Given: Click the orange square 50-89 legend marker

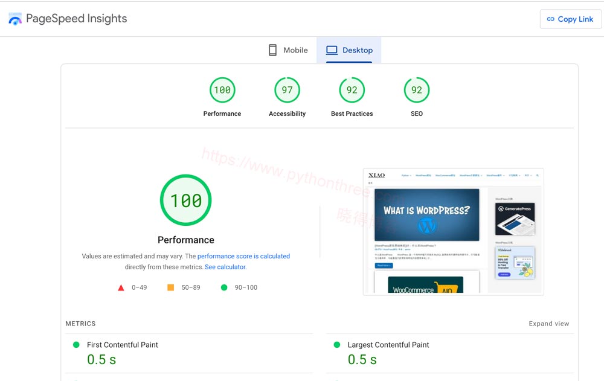Looking at the screenshot, I should [170, 287].
